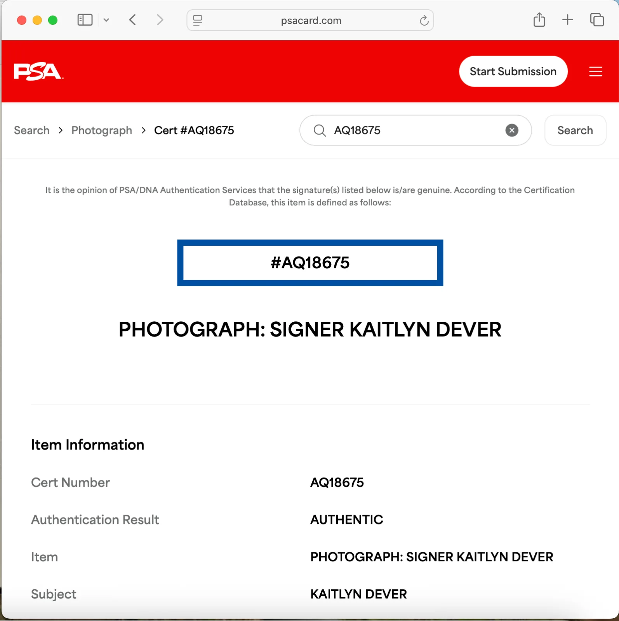
Task: Open the PSA logo home link
Action: [38, 71]
